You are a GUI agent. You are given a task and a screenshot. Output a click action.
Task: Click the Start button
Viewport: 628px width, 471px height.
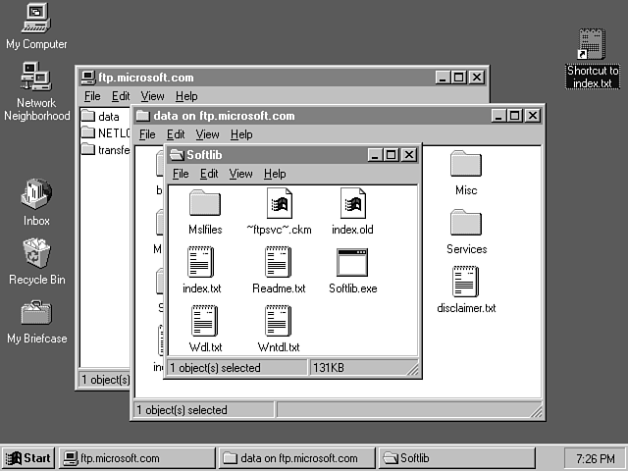tap(28, 458)
